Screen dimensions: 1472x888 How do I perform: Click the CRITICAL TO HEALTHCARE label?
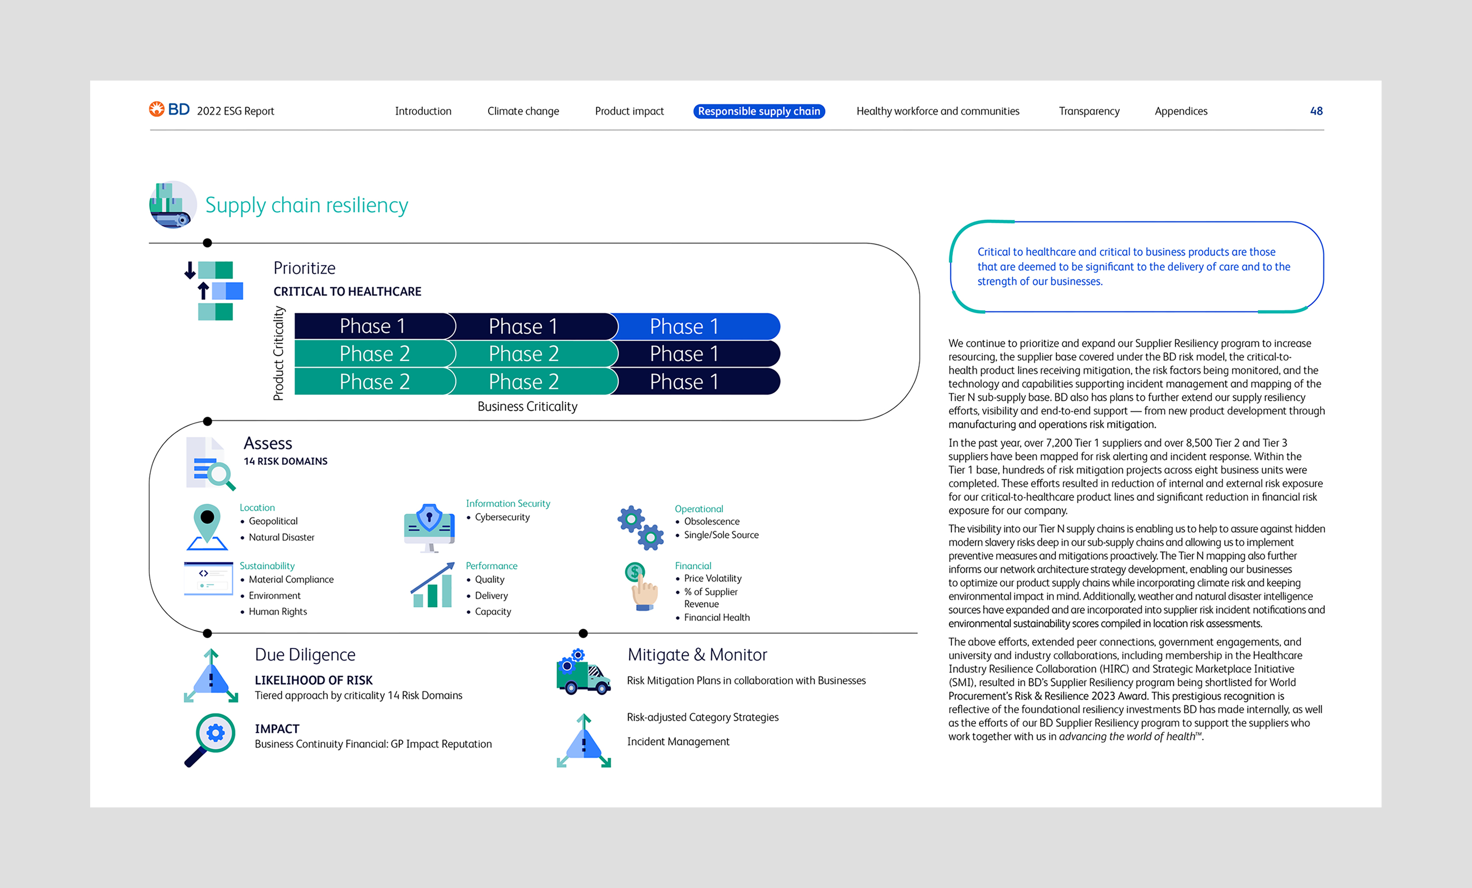click(347, 292)
